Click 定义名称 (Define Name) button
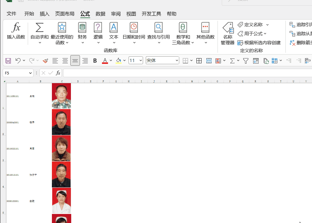The width and height of the screenshot is (312, 223). (250, 25)
